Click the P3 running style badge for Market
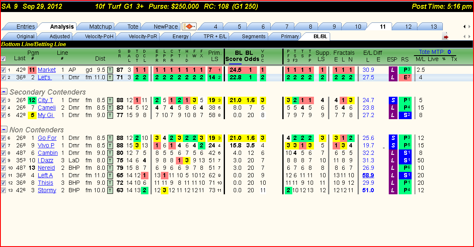Viewport: 474px width, 247px height. [x=405, y=70]
